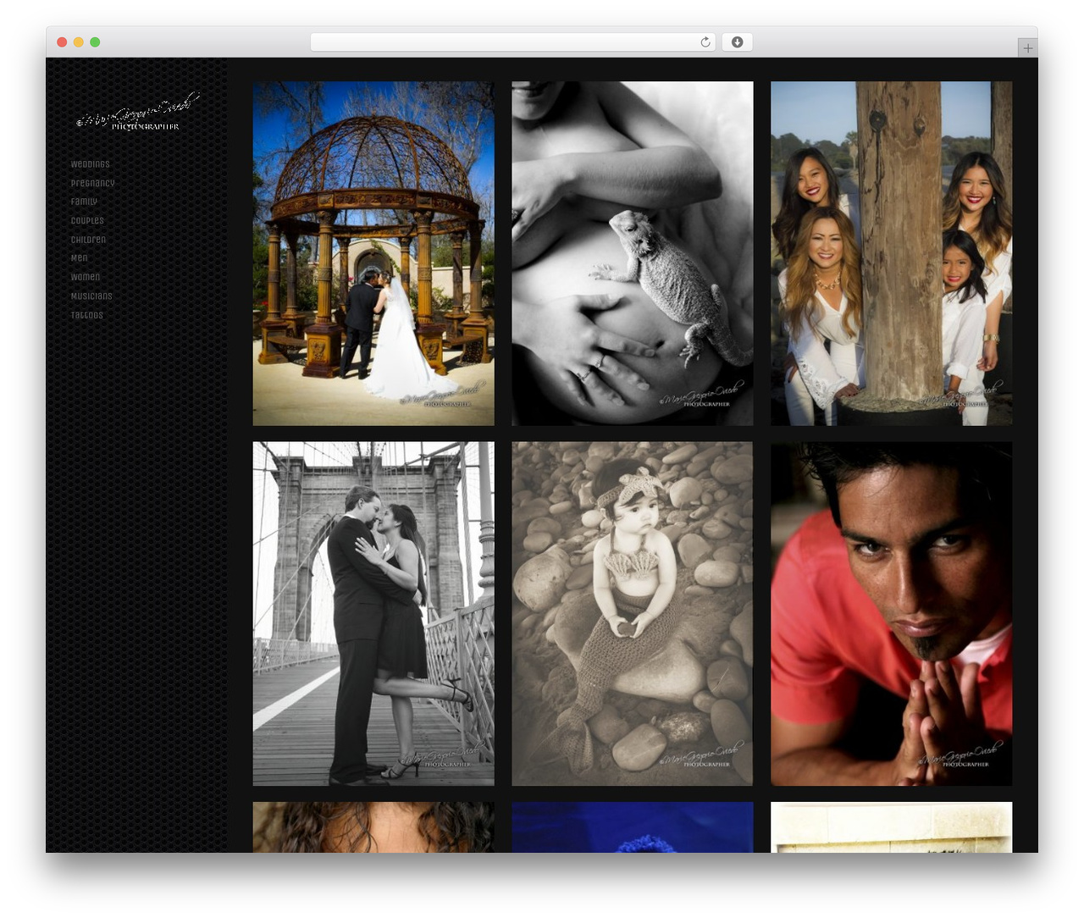Maximize the window with the green button
This screenshot has width=1084, height=918.
[95, 42]
